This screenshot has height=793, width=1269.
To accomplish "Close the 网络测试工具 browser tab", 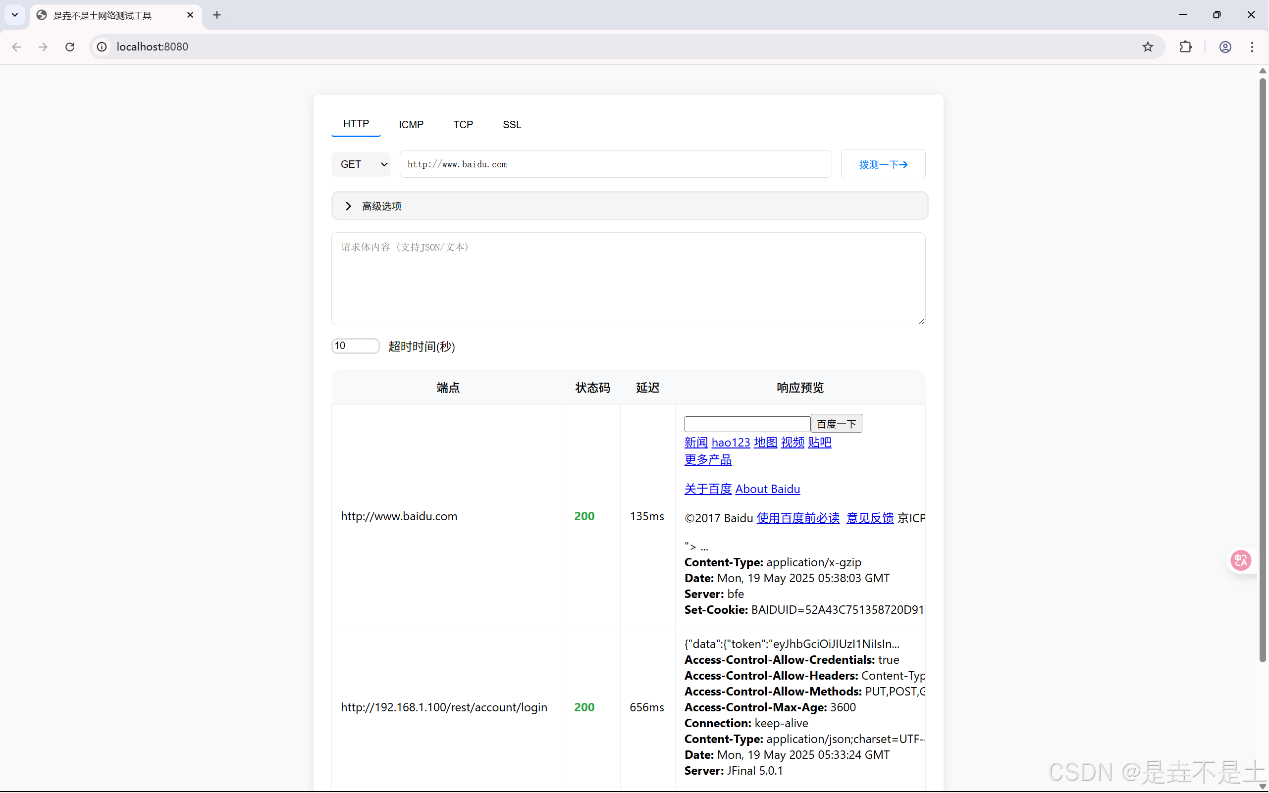I will pyautogui.click(x=190, y=15).
